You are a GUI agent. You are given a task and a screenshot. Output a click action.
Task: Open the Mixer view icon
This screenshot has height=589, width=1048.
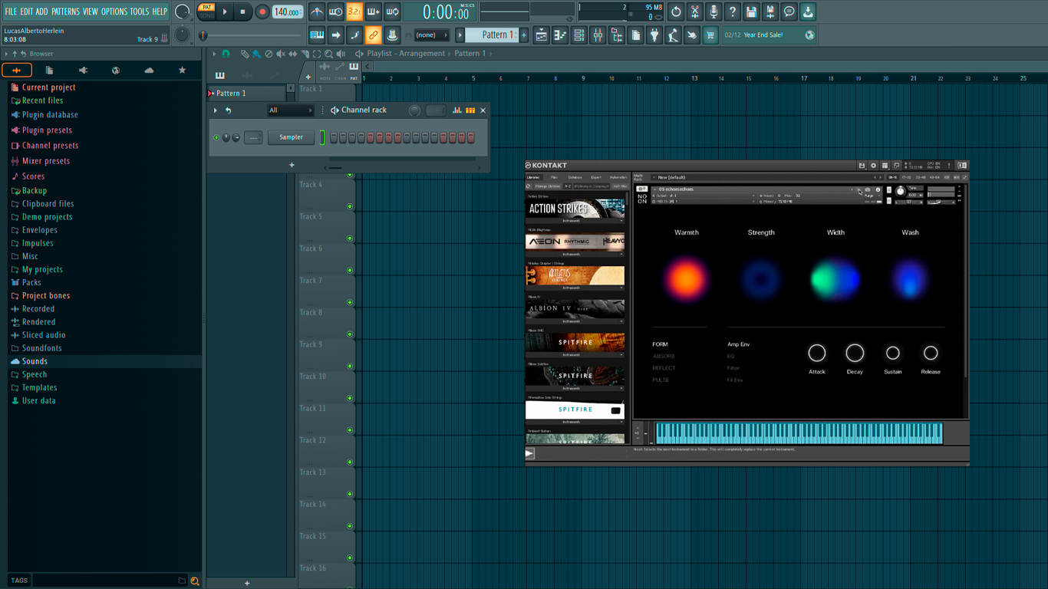tap(598, 35)
